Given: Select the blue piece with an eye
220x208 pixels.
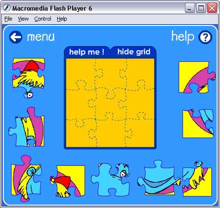Looking at the screenshot, I should pos(110,179).
